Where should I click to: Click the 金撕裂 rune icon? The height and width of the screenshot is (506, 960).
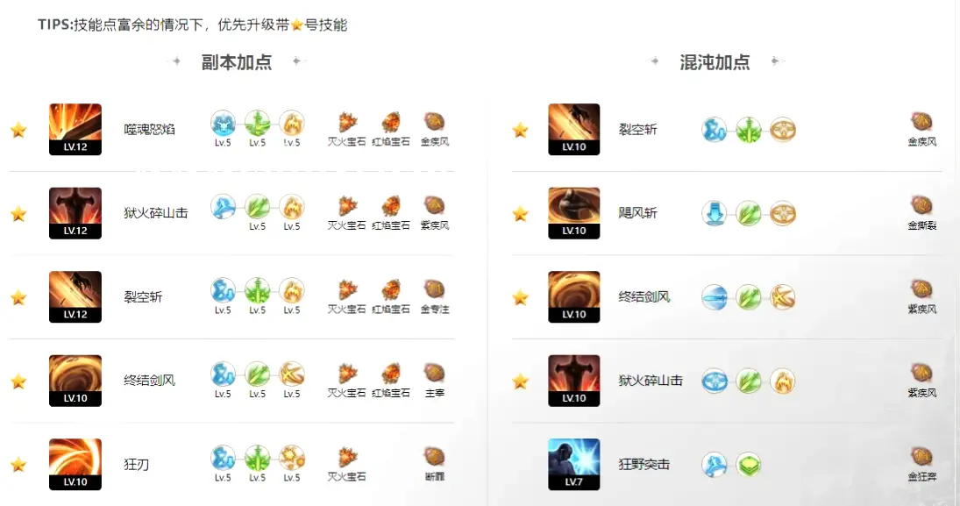point(921,205)
